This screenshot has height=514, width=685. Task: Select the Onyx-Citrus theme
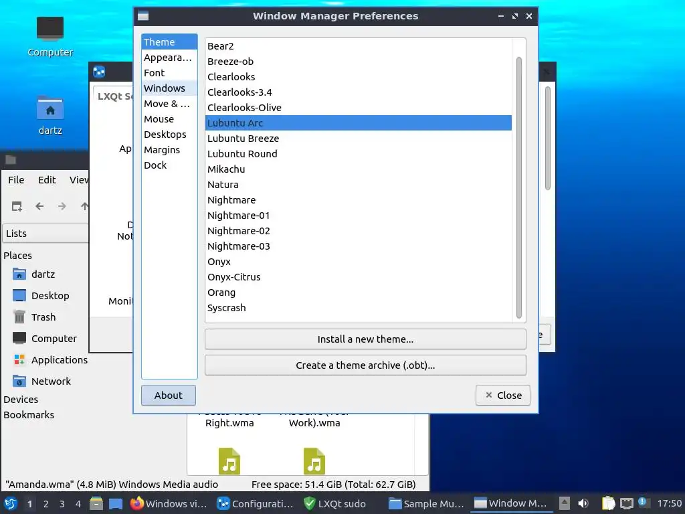[359, 276]
